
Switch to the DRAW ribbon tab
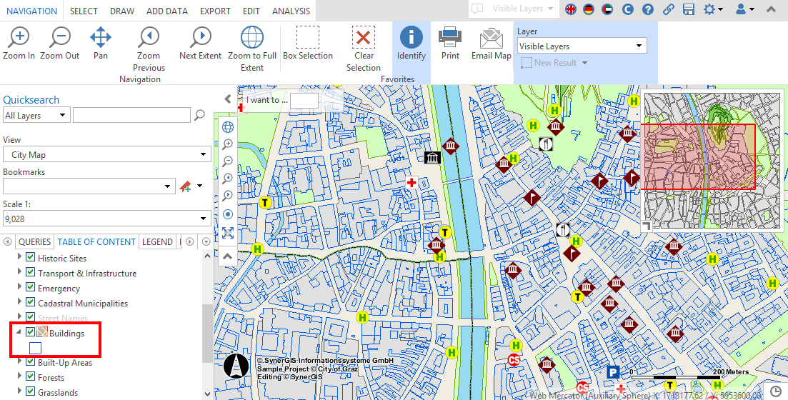point(122,11)
